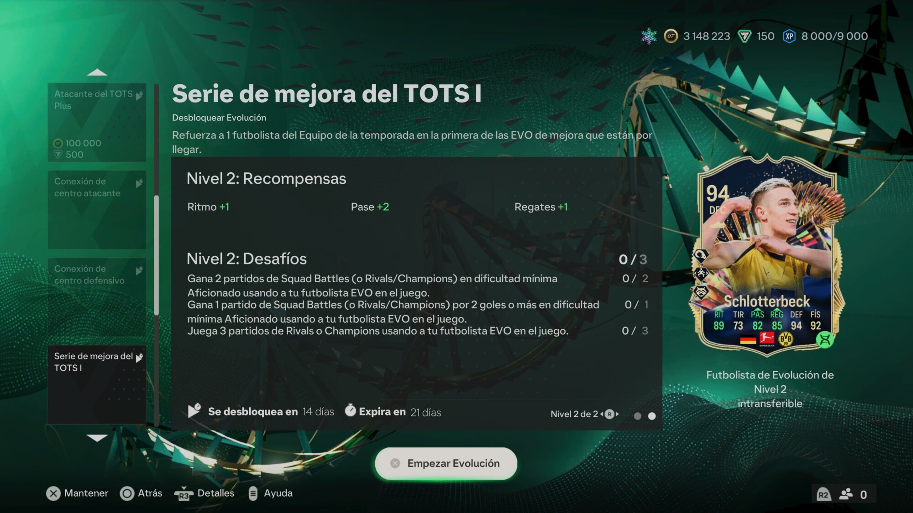Click the stopwatch icon next to Expira en
The width and height of the screenshot is (913, 513).
[x=350, y=410]
